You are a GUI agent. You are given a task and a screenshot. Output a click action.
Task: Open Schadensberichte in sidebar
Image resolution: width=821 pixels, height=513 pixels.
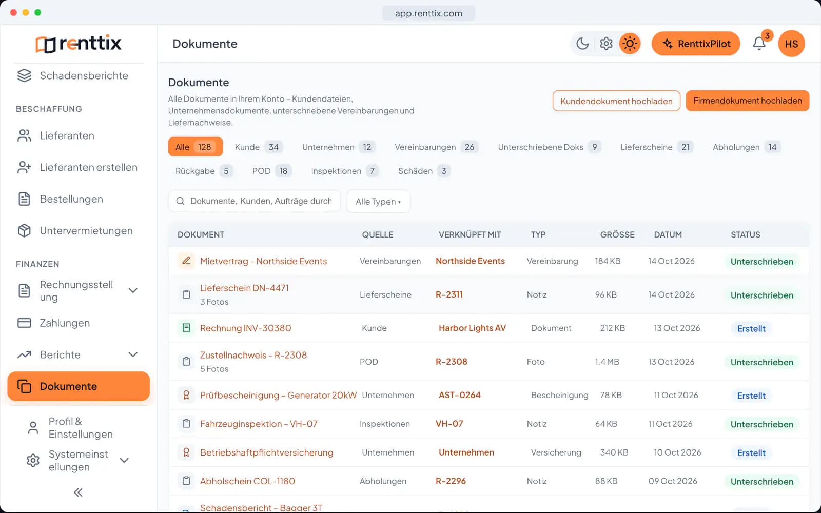click(x=79, y=76)
